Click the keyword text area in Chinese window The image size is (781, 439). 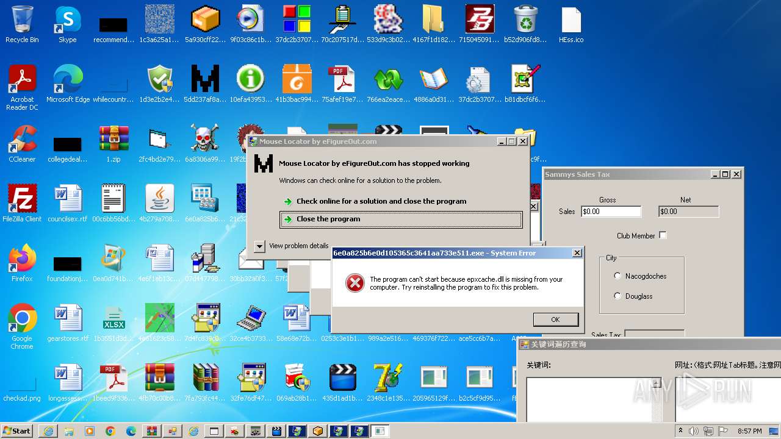click(x=589, y=399)
